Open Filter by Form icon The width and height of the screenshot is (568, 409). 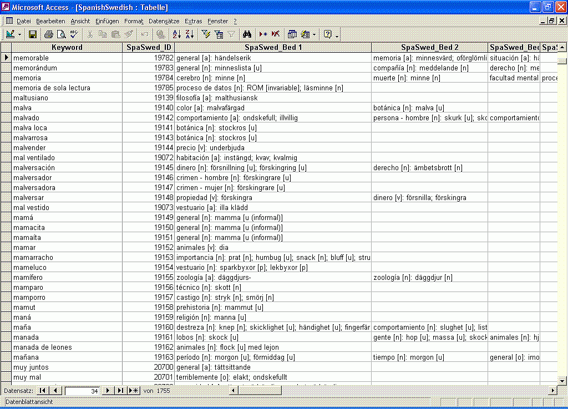(219, 34)
